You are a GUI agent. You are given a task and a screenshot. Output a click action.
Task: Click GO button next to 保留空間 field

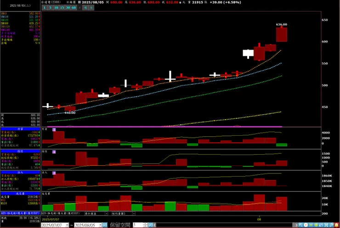click(151, 225)
